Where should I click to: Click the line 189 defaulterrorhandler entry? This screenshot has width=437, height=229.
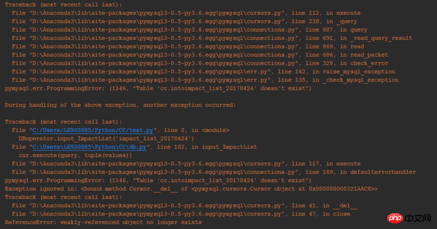click(214, 172)
